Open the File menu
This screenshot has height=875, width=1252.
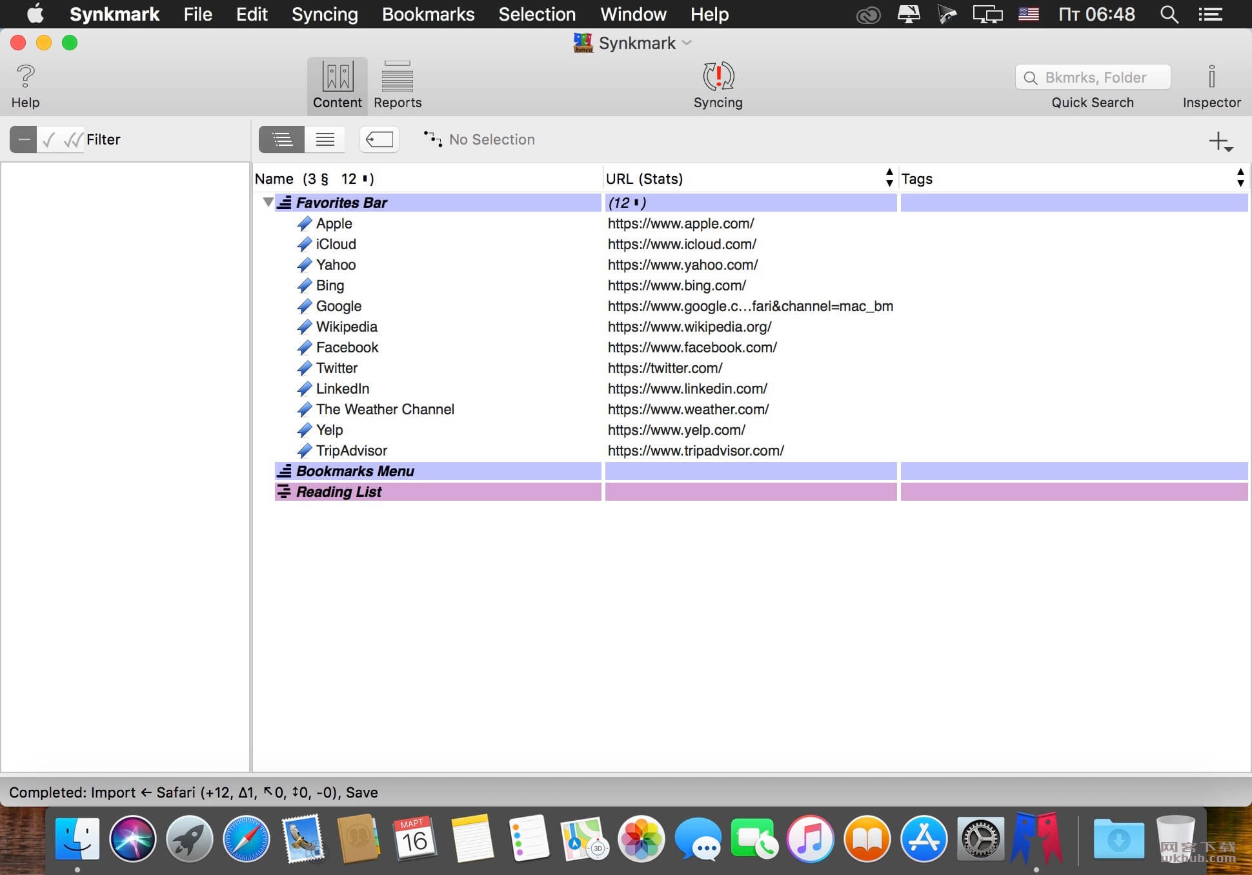pos(197,14)
